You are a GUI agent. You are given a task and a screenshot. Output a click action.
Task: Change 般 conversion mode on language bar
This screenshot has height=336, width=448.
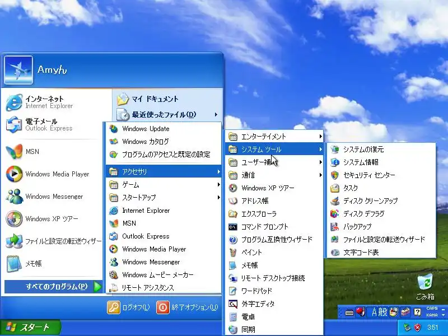pos(383,312)
